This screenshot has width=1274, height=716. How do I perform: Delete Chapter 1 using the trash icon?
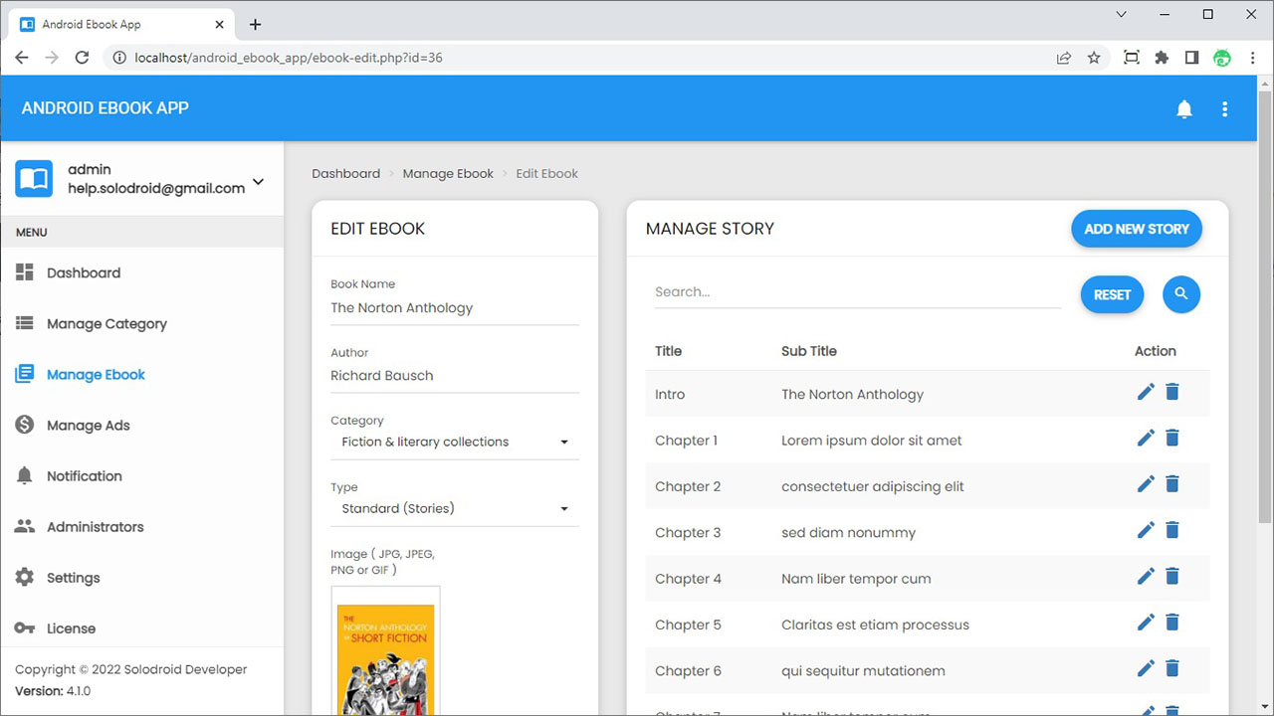click(x=1172, y=438)
